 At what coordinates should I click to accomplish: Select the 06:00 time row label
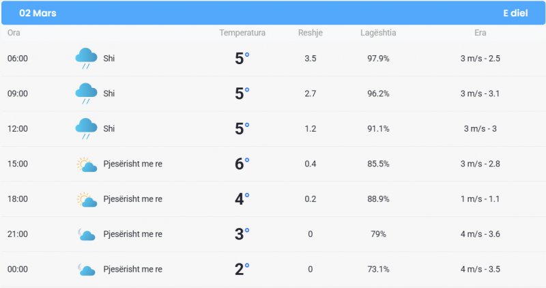point(18,59)
